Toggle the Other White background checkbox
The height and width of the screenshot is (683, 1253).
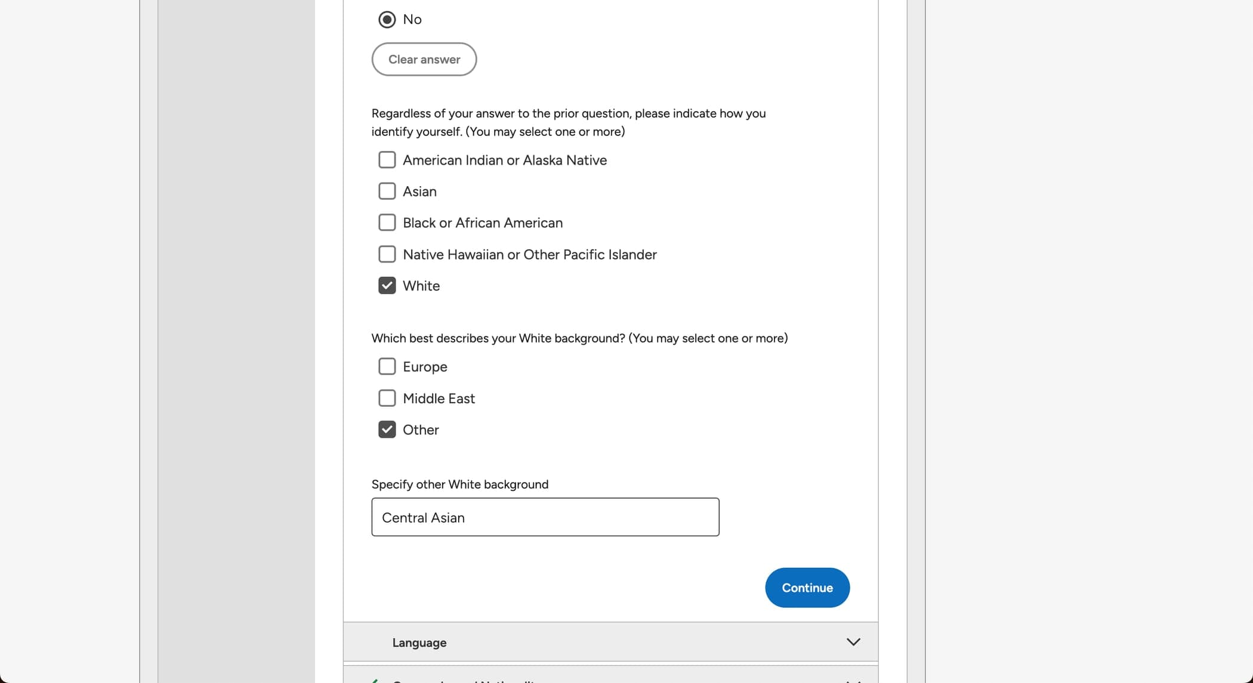pyautogui.click(x=386, y=429)
